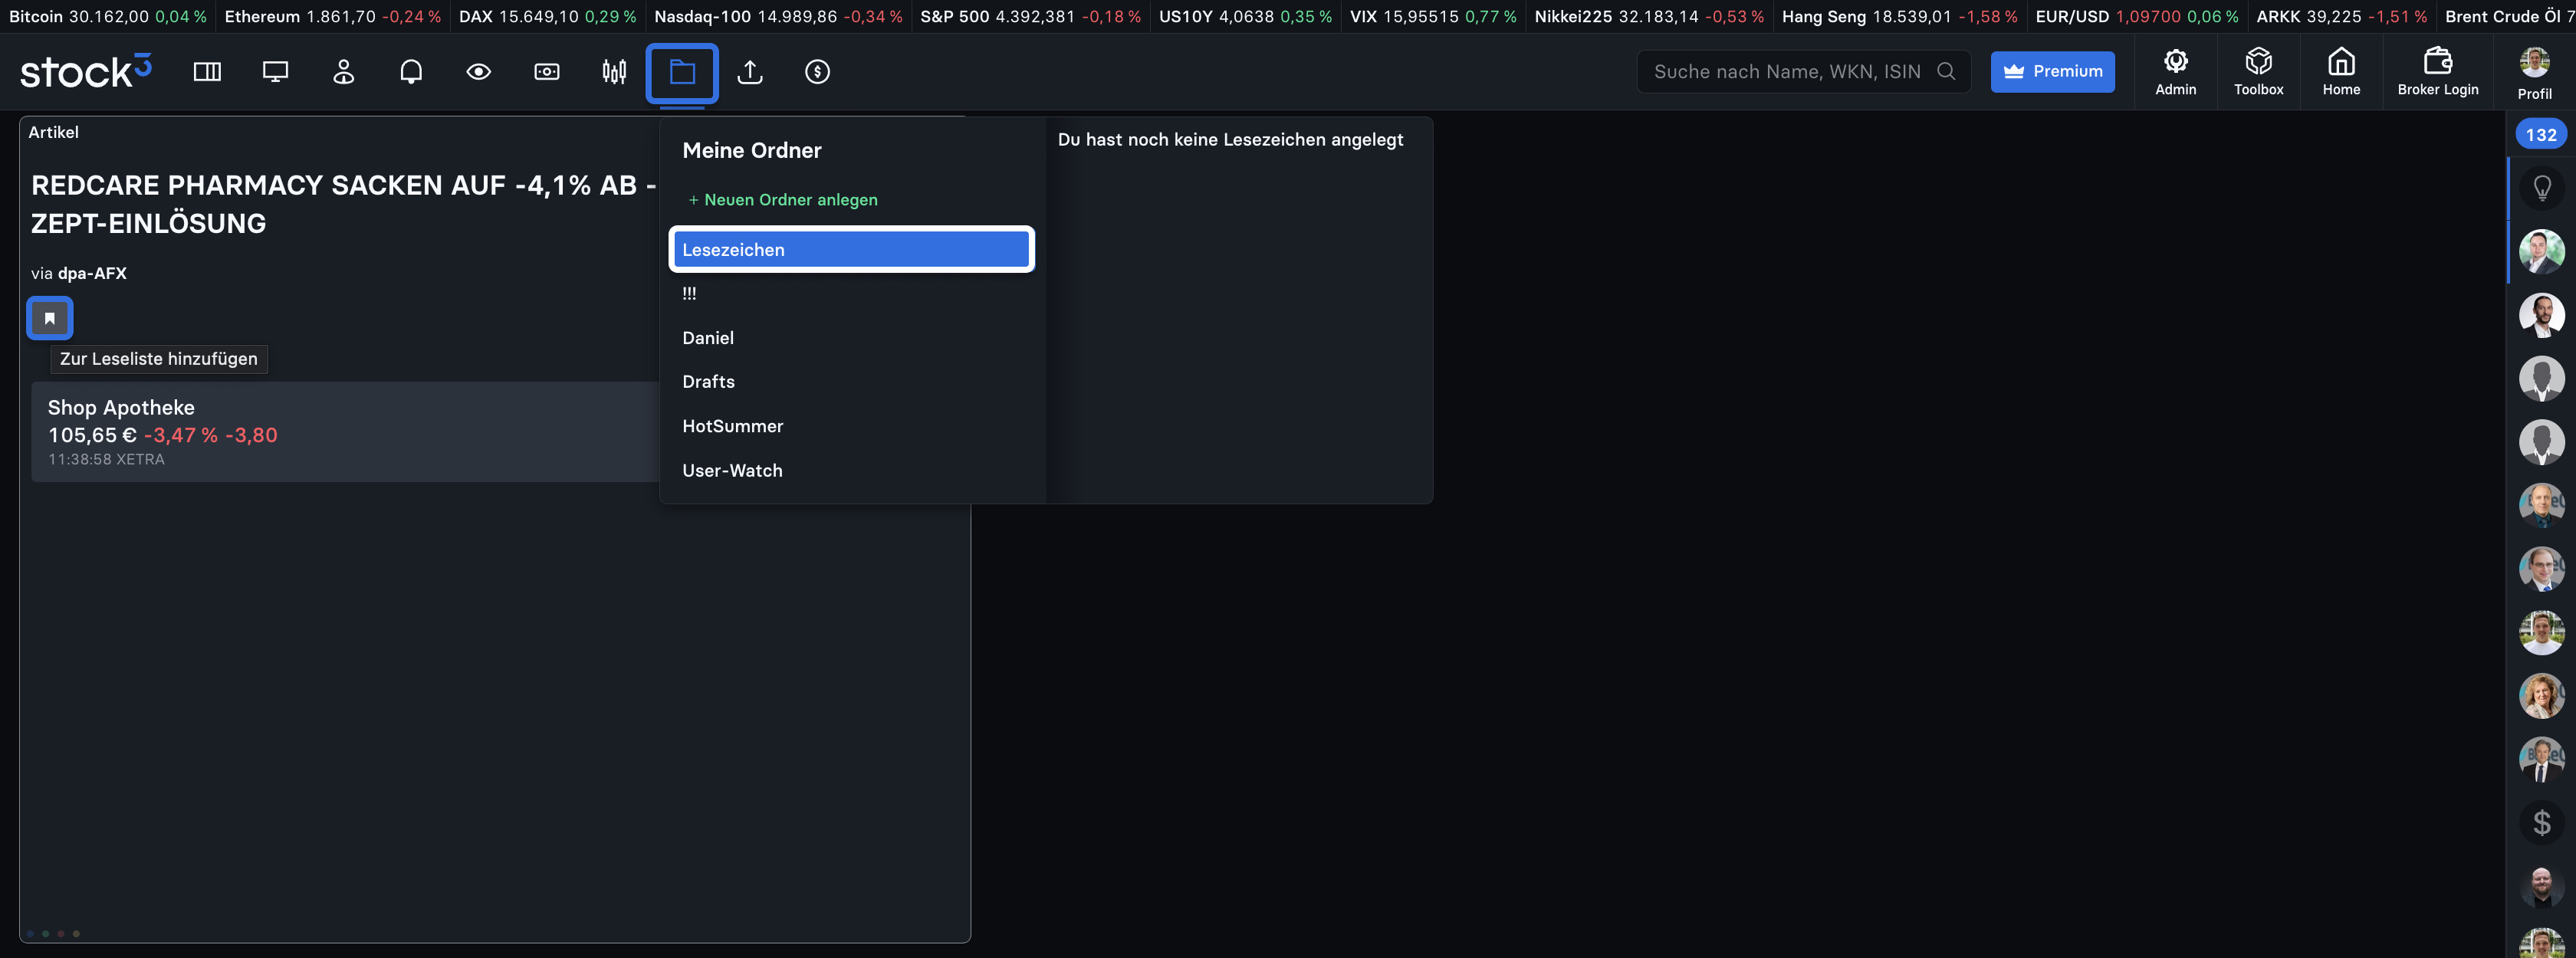Click the search magnifier icon

[1946, 71]
